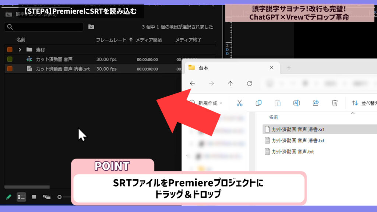Select カット済動画 音声.txt in Explorer
The width and height of the screenshot is (377, 212).
coord(293,151)
